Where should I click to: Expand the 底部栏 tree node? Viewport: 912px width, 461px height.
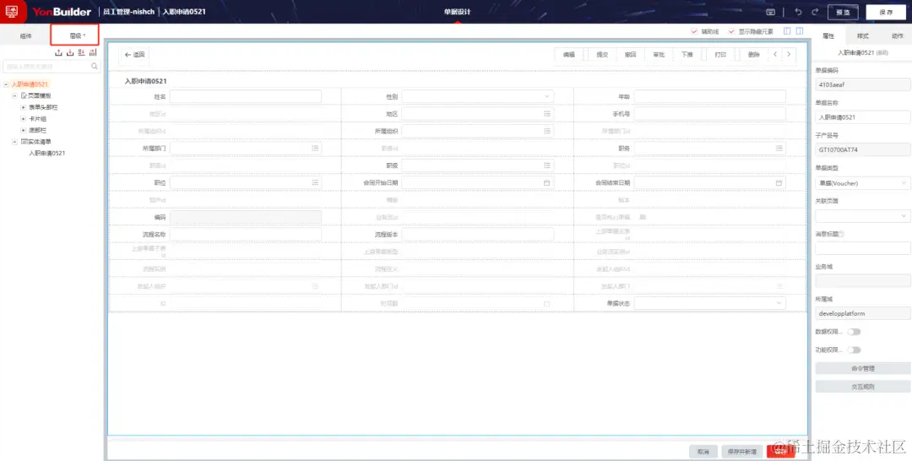pyautogui.click(x=24, y=130)
